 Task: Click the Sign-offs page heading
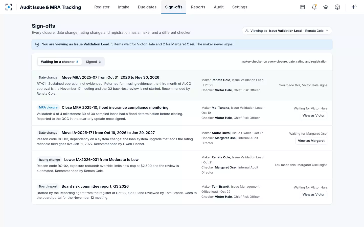point(43,26)
